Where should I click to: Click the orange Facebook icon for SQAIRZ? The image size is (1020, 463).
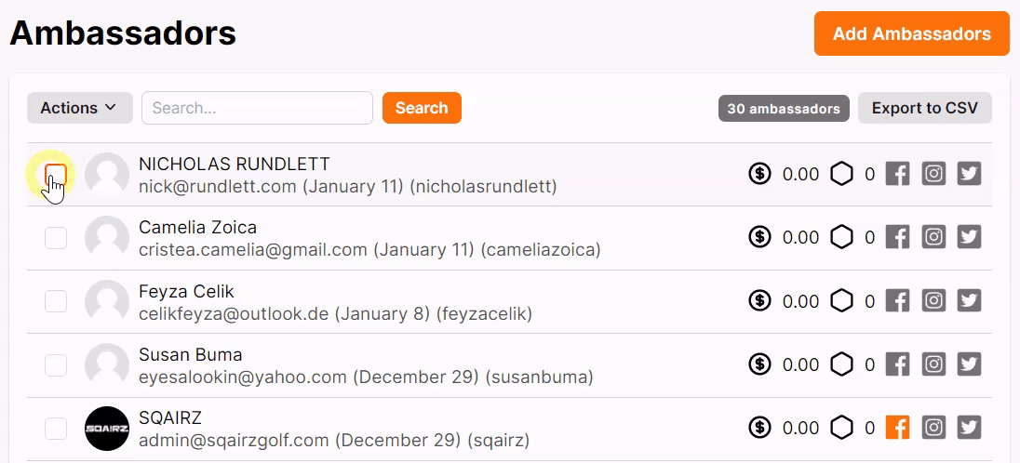click(898, 428)
